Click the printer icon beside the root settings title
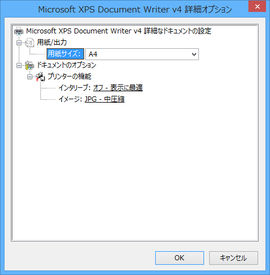Viewport: 270px width, 275px height. (19, 31)
